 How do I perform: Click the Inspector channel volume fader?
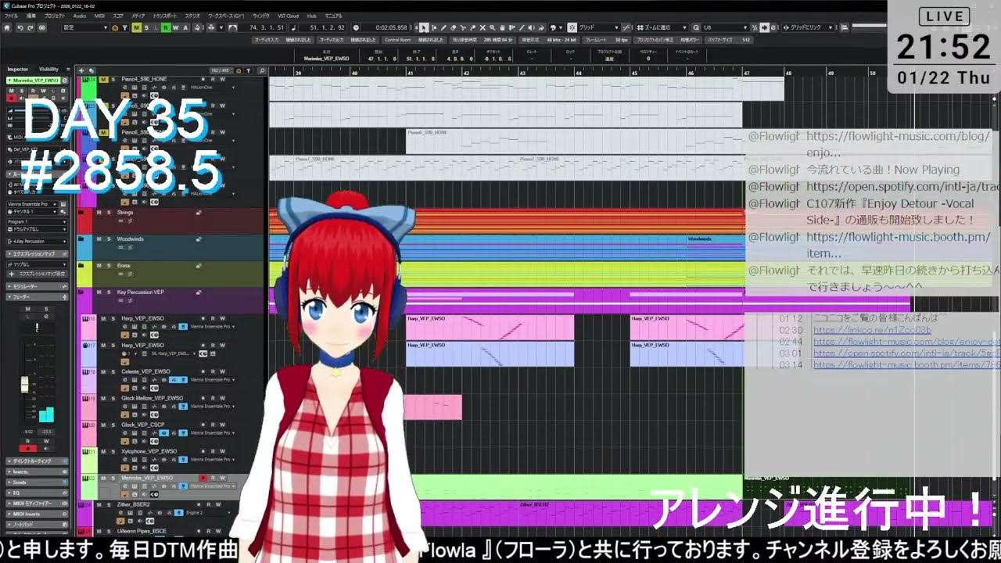click(x=24, y=385)
